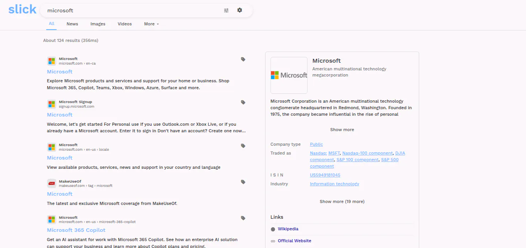
Task: Click tag icon for Microsoft Signup result
Action: point(243,102)
